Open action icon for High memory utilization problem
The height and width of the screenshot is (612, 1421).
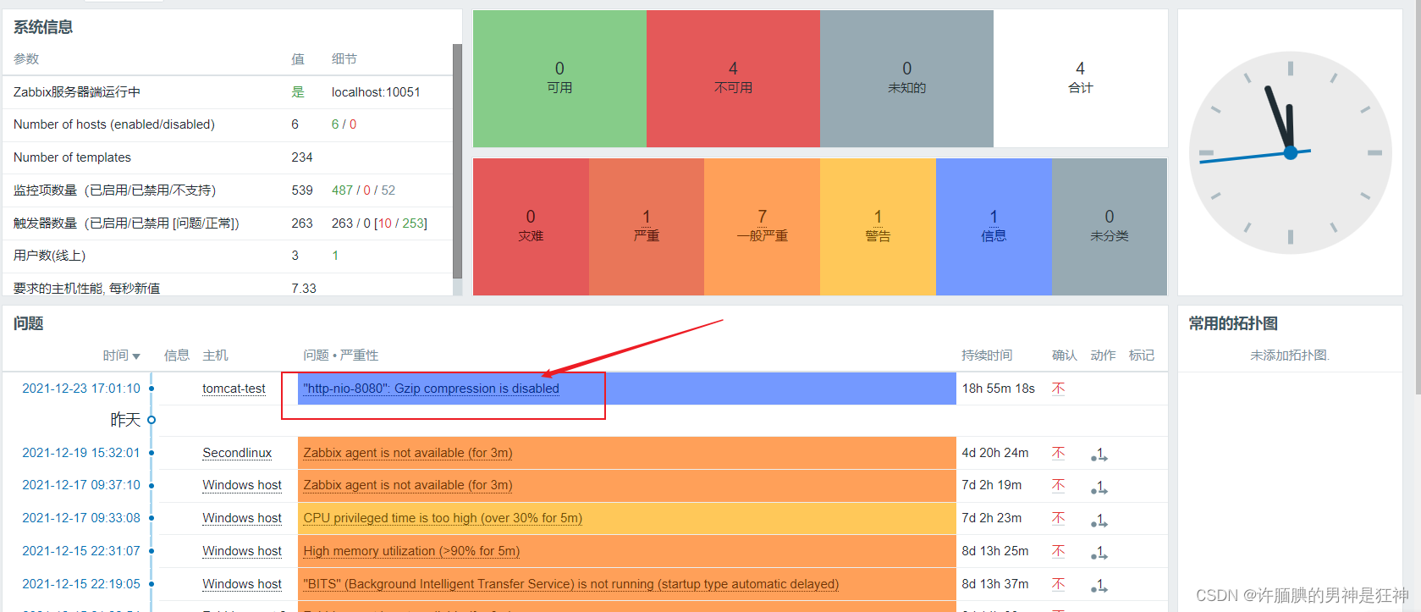pyautogui.click(x=1099, y=554)
